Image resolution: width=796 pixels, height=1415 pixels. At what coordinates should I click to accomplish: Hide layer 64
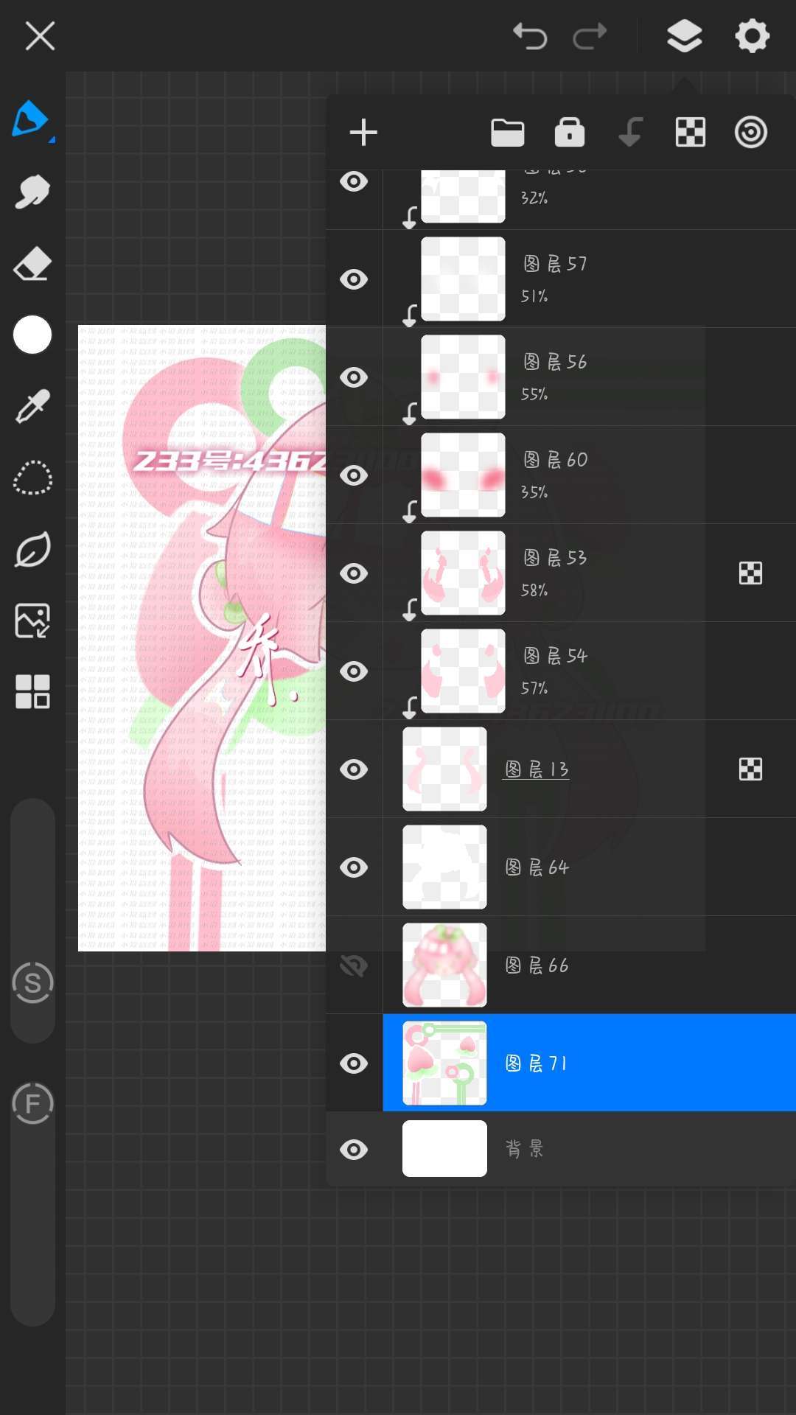coord(354,867)
